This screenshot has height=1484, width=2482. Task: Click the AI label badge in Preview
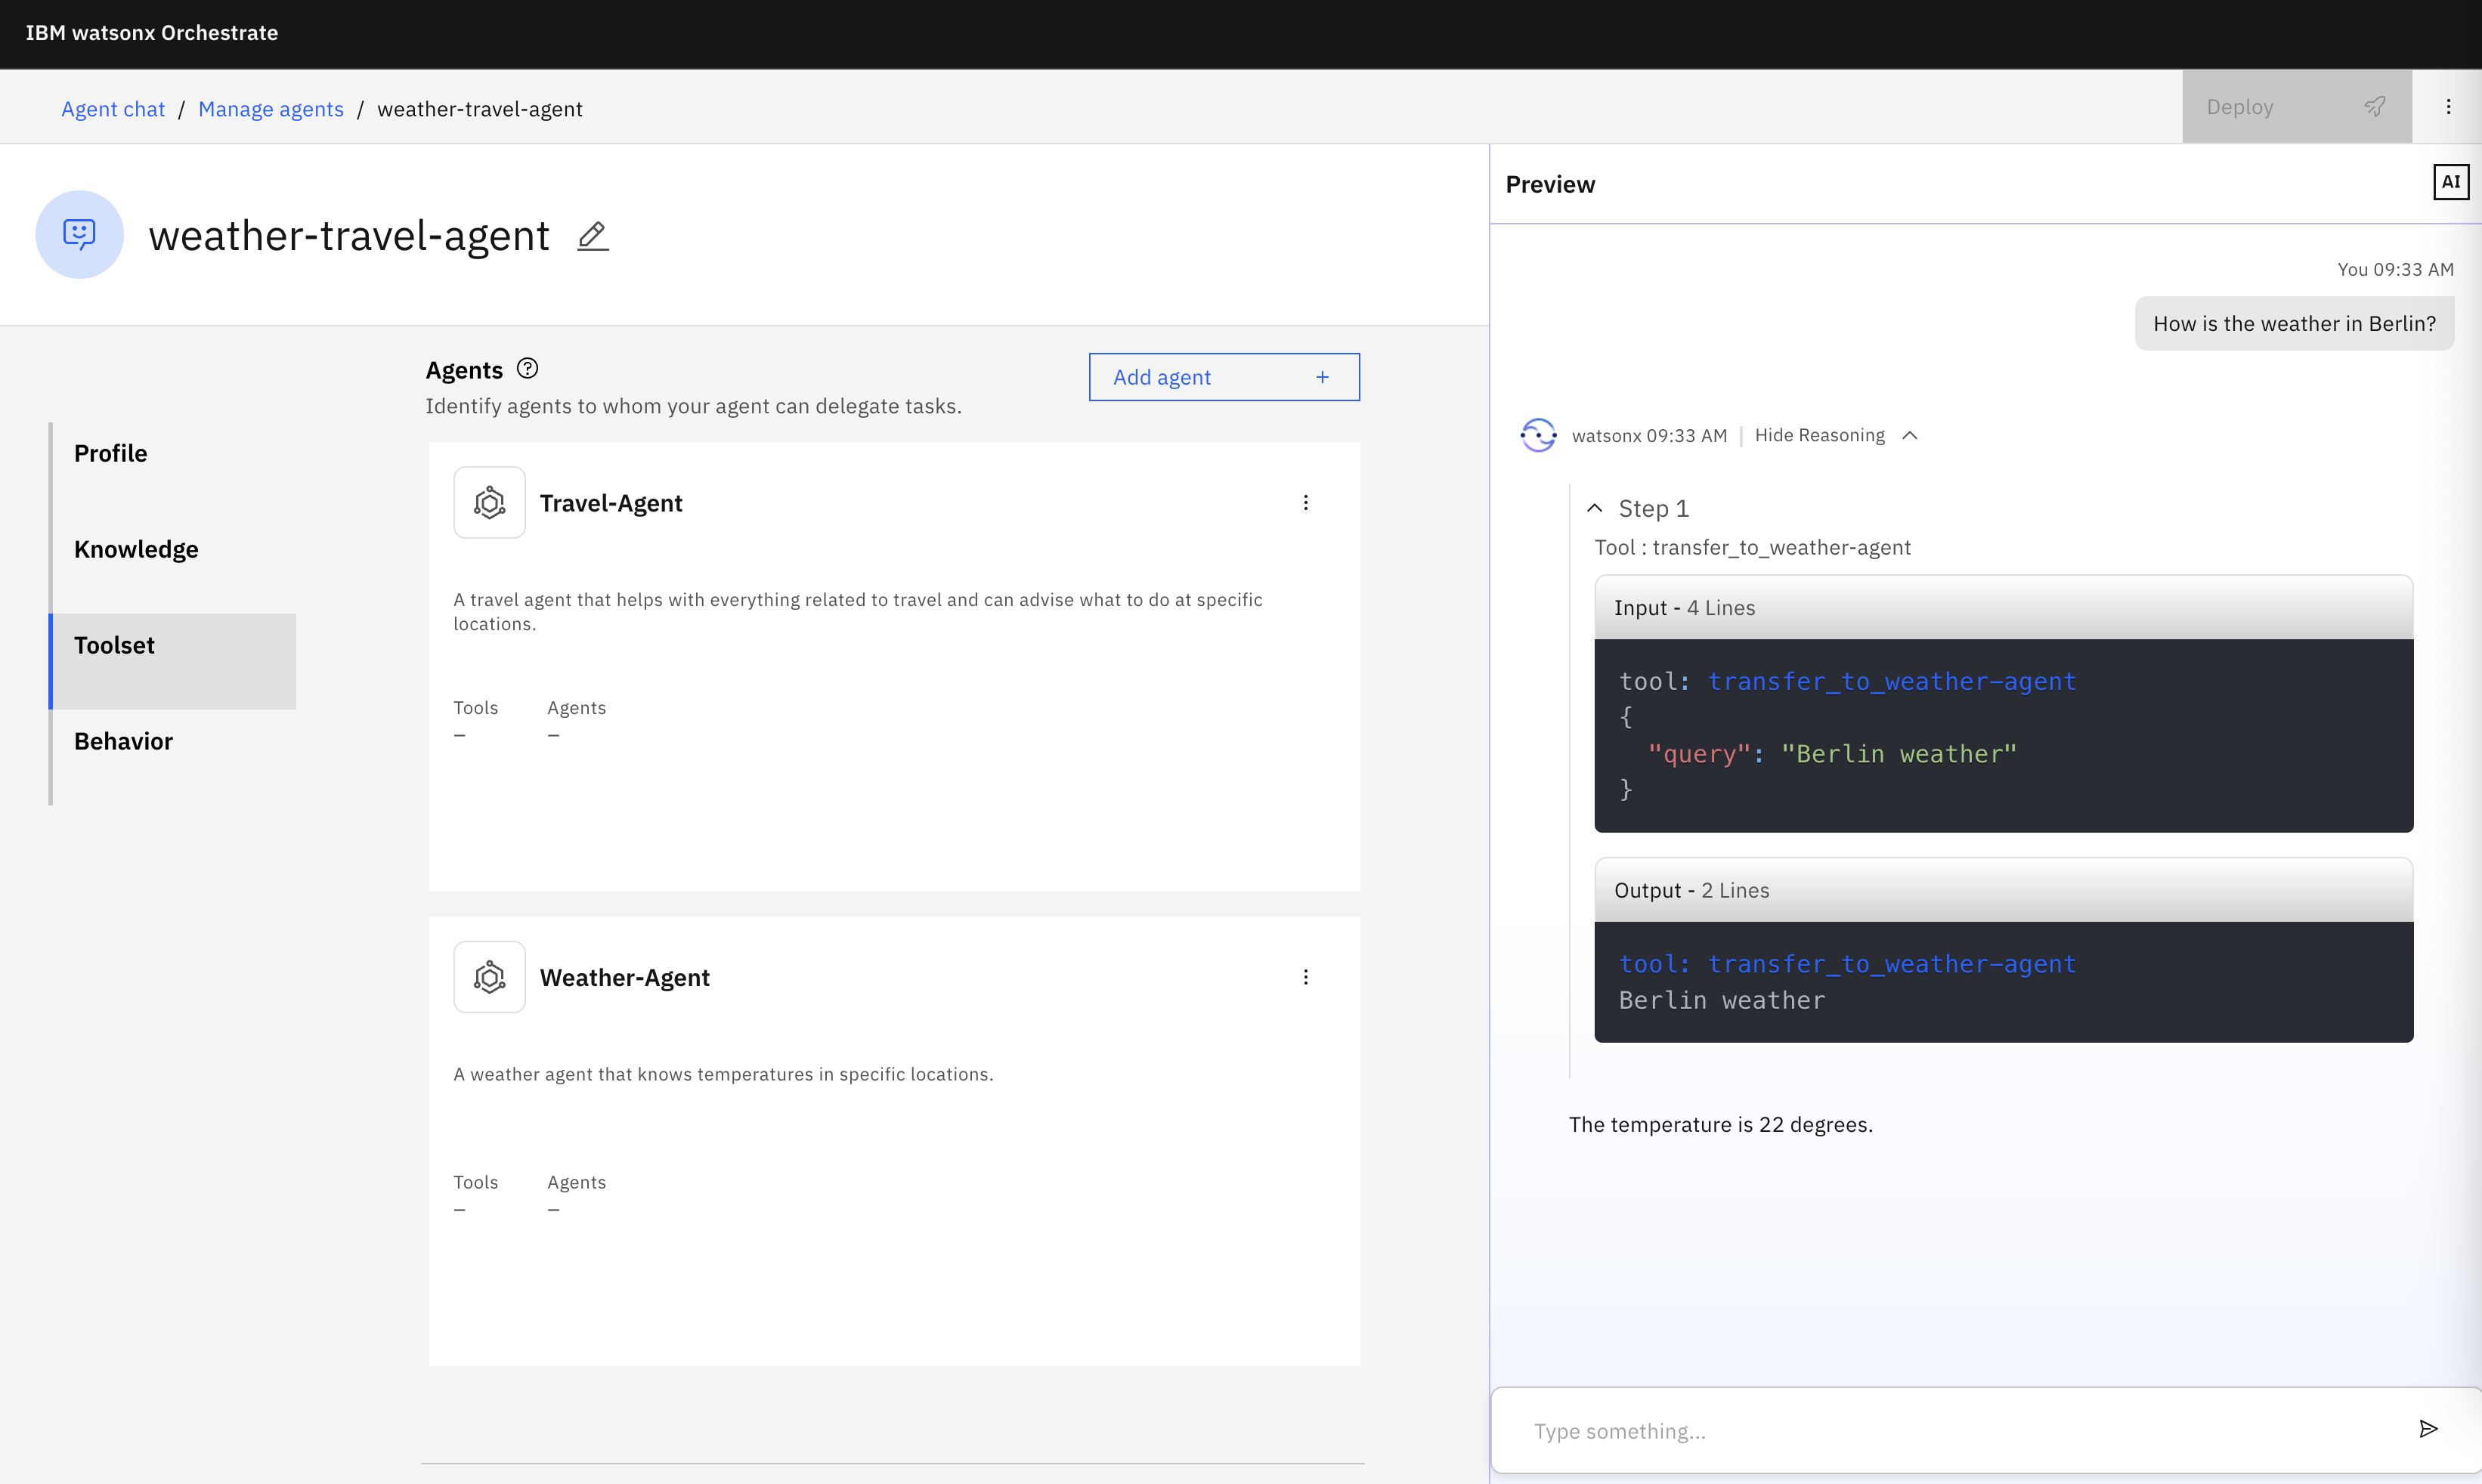point(2450,182)
